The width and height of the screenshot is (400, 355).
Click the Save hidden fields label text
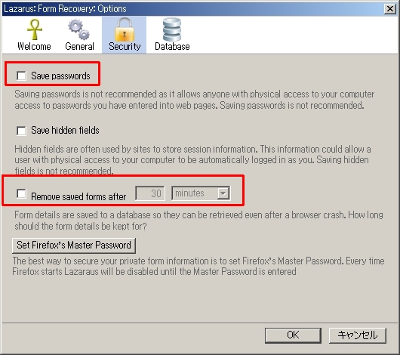pos(65,130)
